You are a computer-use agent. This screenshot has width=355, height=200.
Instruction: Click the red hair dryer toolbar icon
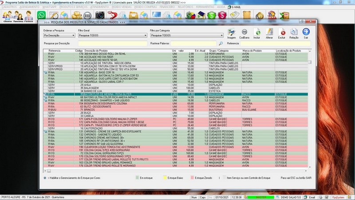click(112, 15)
